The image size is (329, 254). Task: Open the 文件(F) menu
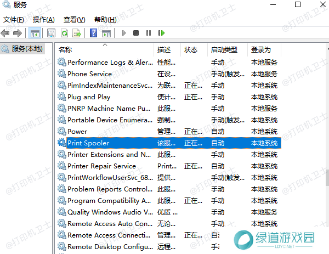click(13, 20)
